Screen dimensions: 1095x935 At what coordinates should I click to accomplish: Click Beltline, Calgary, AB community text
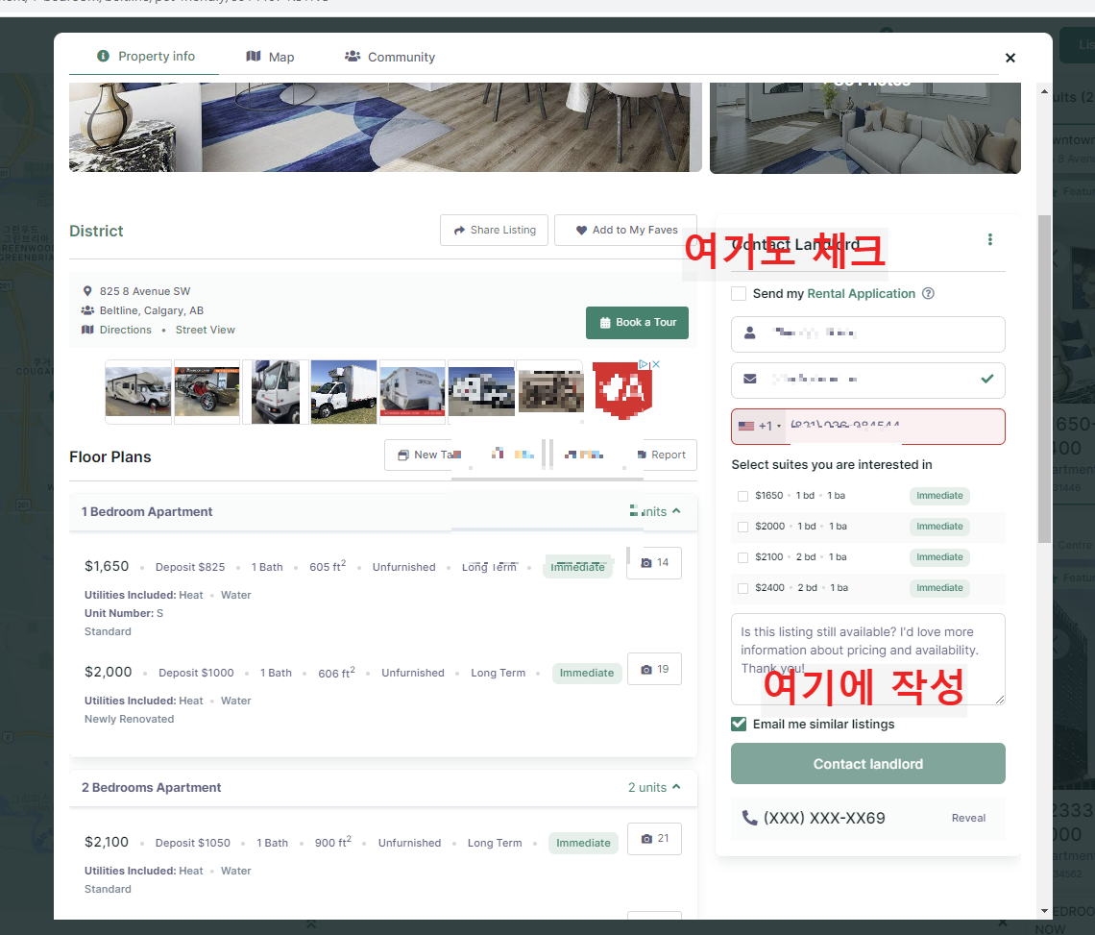(x=152, y=311)
